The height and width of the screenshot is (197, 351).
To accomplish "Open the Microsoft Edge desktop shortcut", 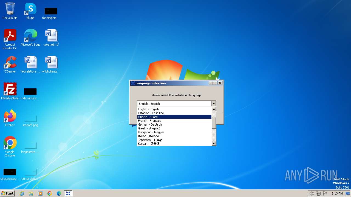I will pos(30,37).
